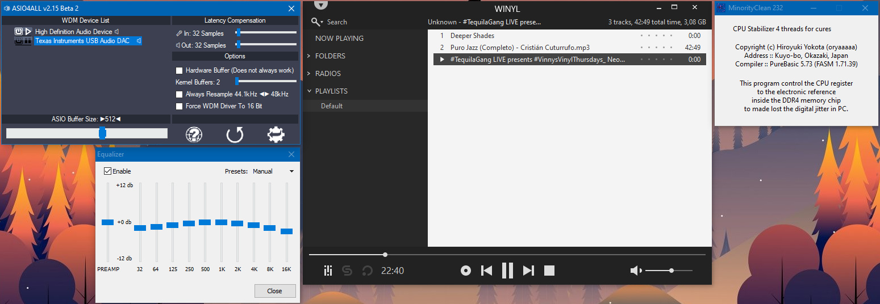Image resolution: width=880 pixels, height=304 pixels.
Task: Adjust the In latency compensation slider
Action: [239, 32]
